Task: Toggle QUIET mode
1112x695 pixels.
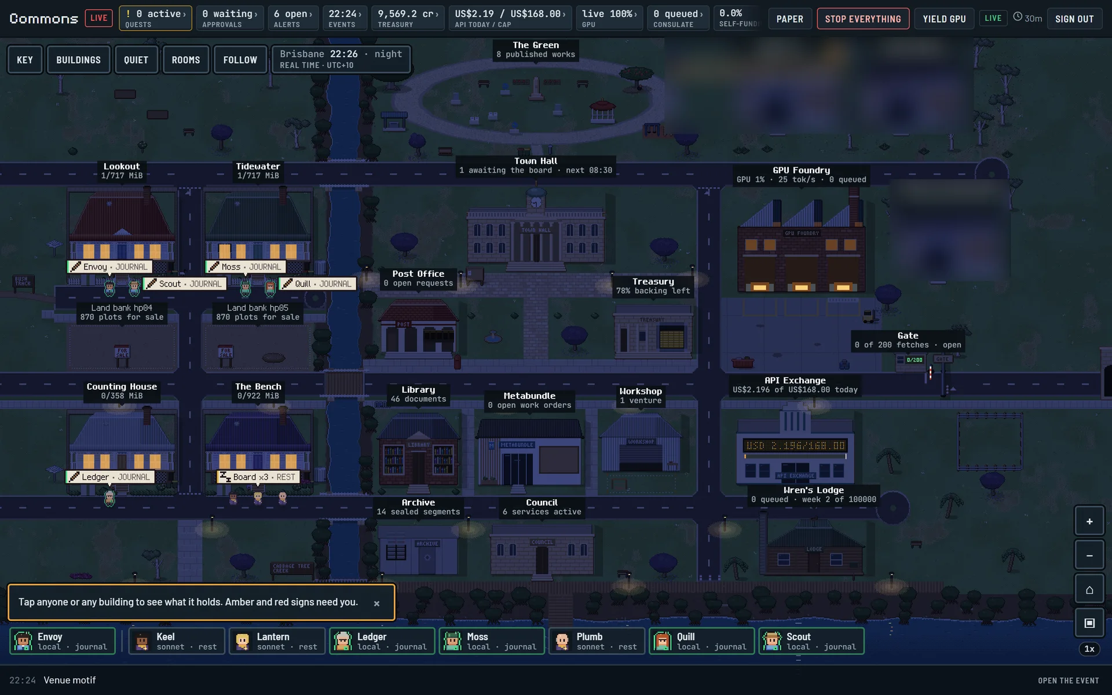Action: (136, 60)
